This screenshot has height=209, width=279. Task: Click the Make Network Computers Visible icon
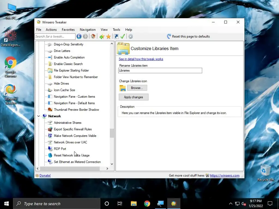[50, 136]
